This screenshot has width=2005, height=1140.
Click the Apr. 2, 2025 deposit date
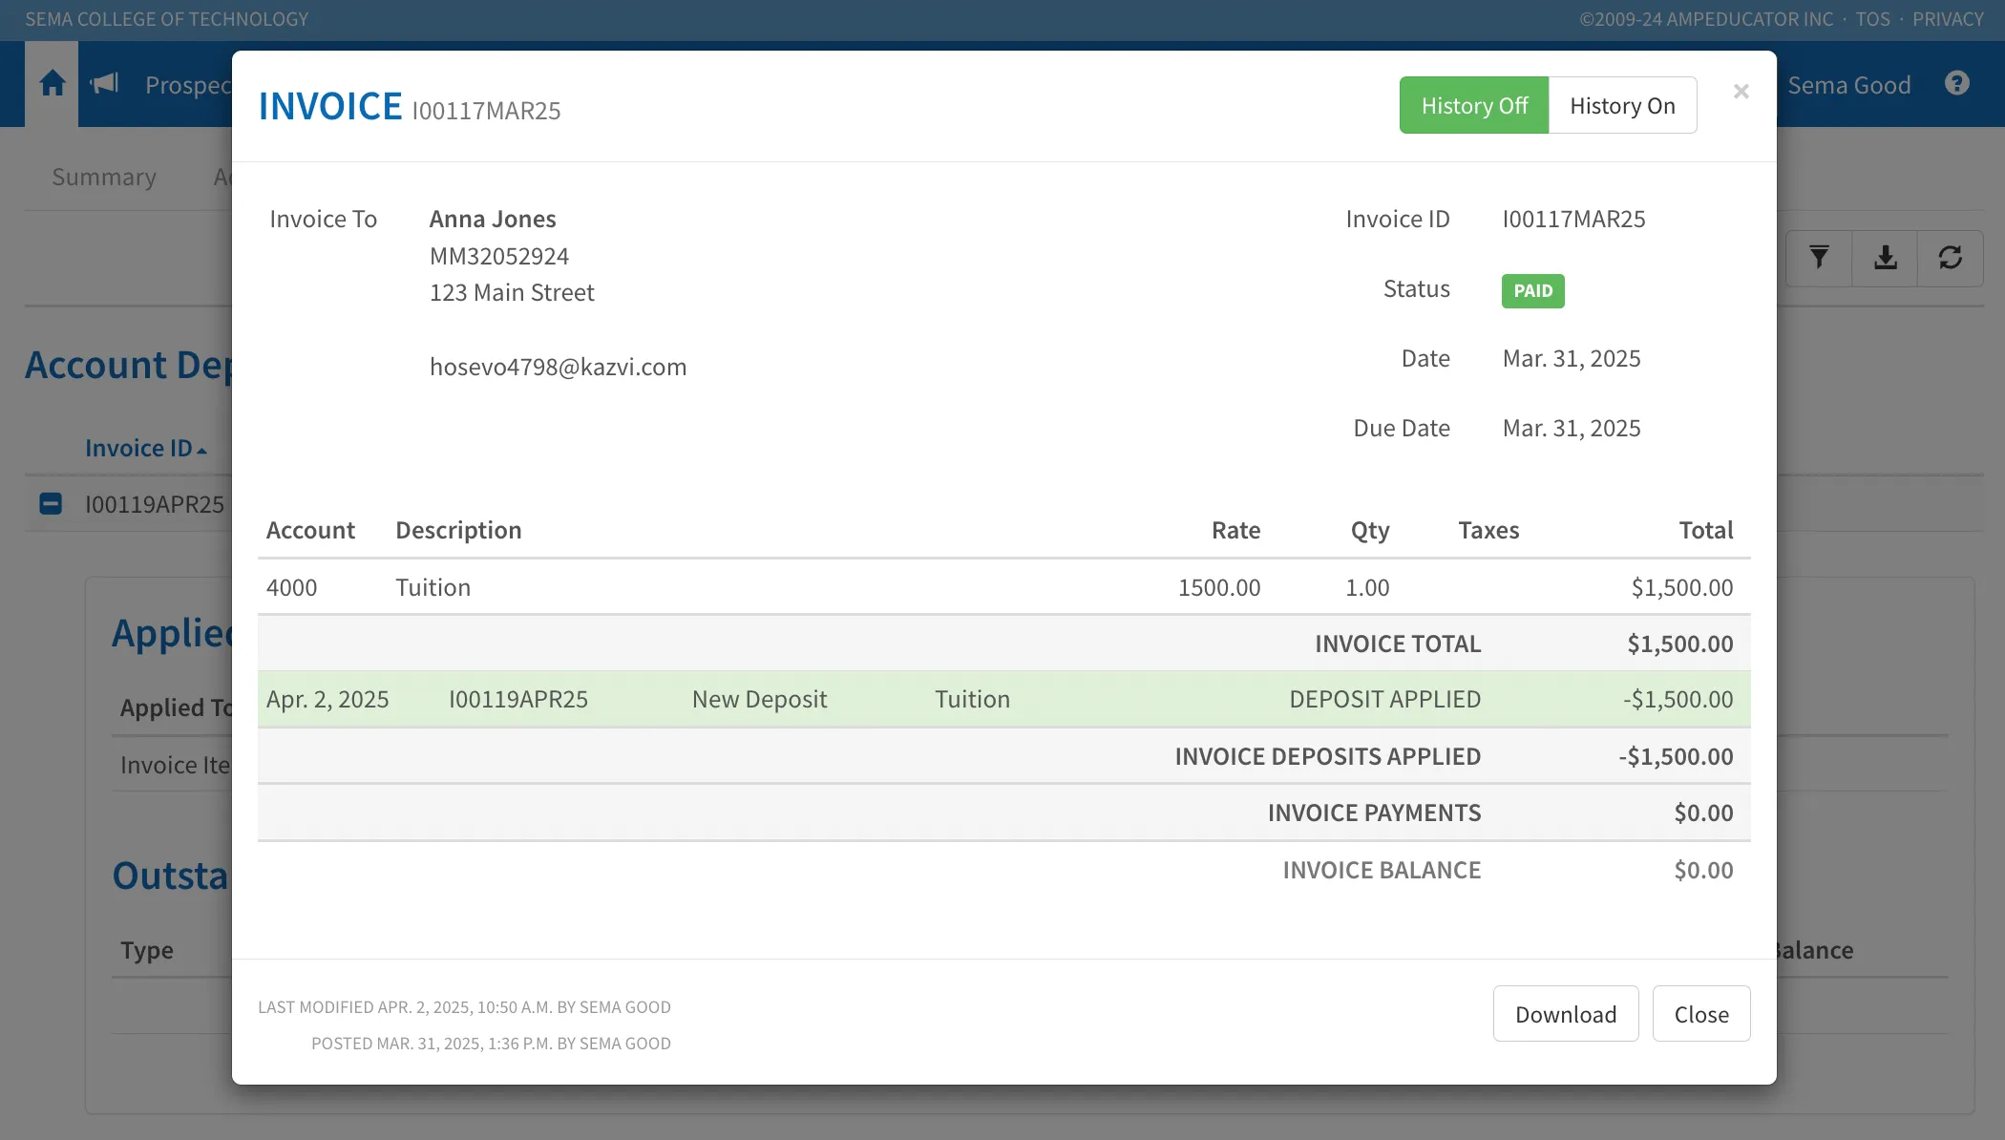[x=327, y=699]
